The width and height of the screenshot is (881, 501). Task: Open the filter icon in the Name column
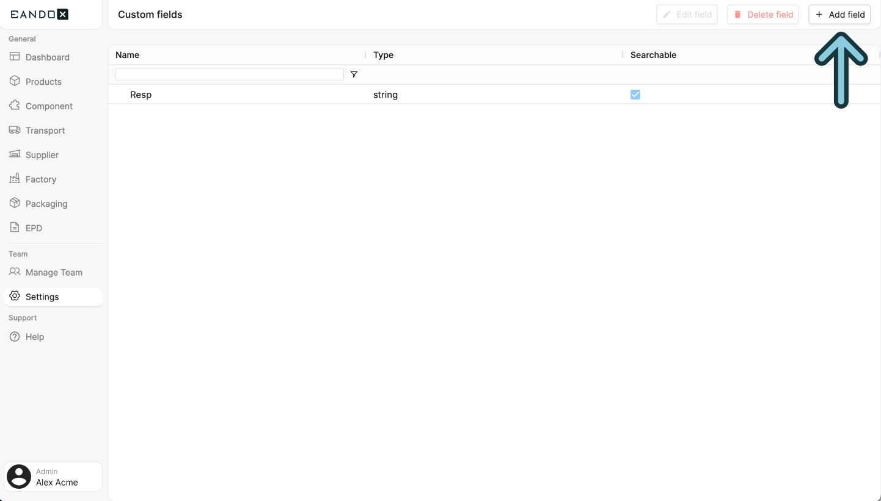point(354,74)
